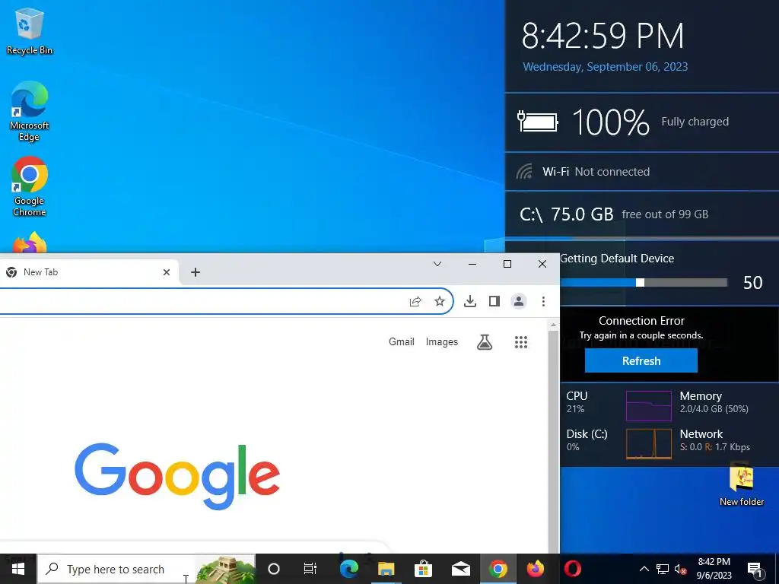Open the Chrome profile avatar
Viewport: 779px width, 584px height.
point(519,301)
